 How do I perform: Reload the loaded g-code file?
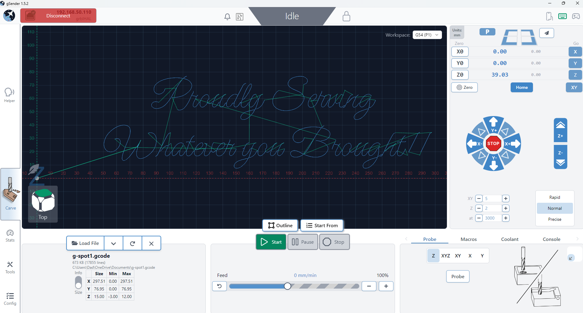pos(132,243)
